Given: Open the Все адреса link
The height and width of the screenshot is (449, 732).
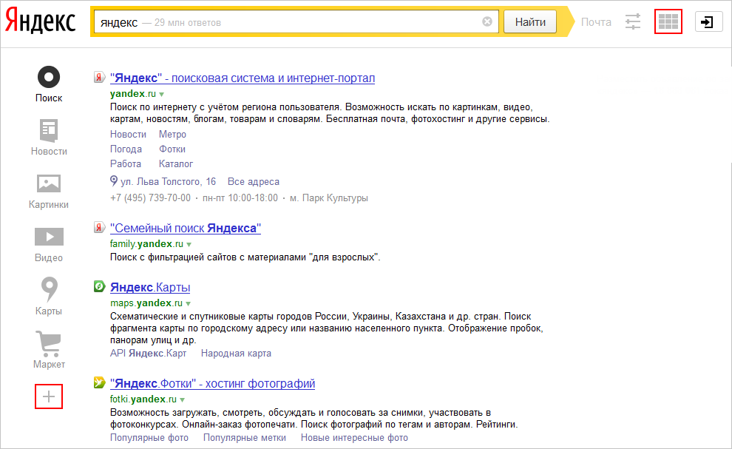Looking at the screenshot, I should pos(254,181).
